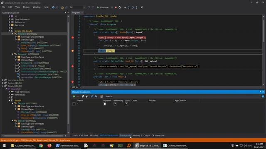Toggle the breakpoint at 'return array;'
This screenshot has width=266, height=149.
click(x=73, y=50)
